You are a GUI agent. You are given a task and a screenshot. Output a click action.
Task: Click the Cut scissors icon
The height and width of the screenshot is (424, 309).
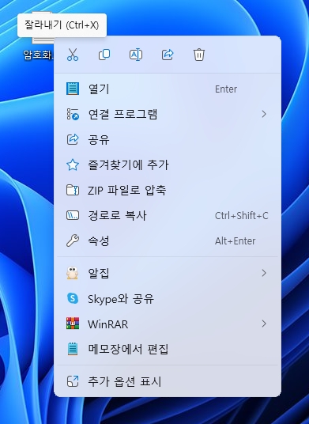[73, 55]
